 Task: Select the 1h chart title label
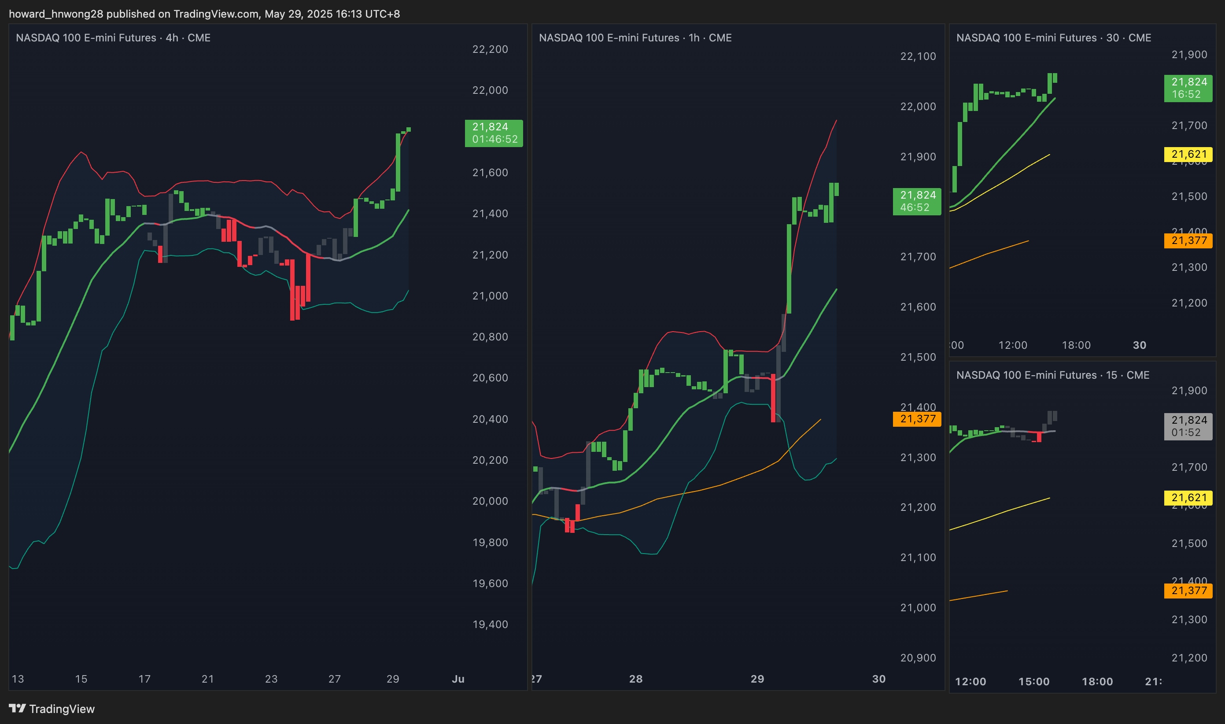[635, 37]
